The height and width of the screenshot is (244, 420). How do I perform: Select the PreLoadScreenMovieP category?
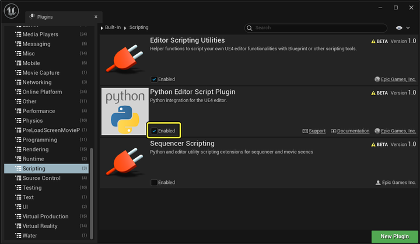click(x=46, y=130)
